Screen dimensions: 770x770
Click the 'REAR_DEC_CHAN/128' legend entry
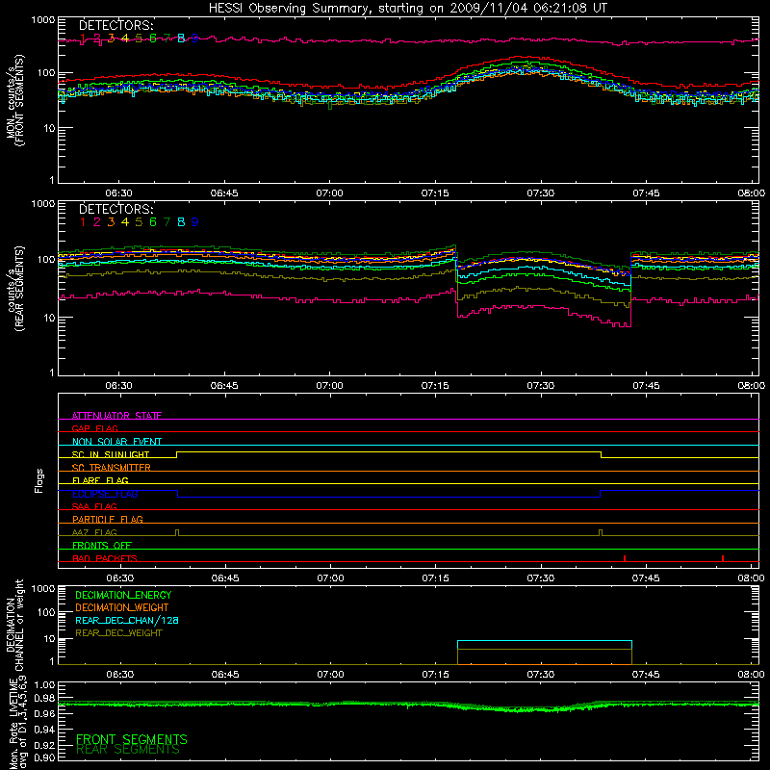click(x=127, y=621)
